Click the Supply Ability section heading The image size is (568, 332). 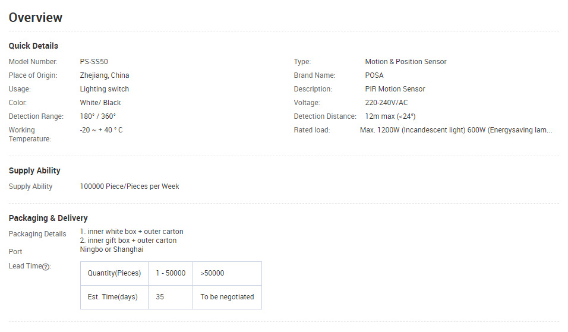34,170
